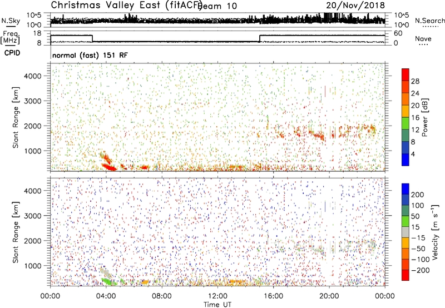
Task: Select the bright blue bottom segment of Power colorbar
Action: [x=406, y=160]
